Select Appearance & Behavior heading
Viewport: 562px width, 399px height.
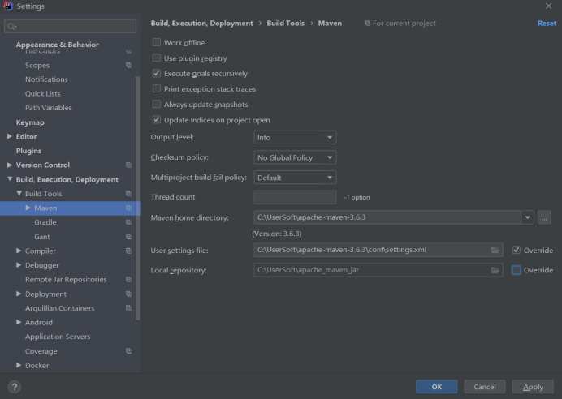(58, 45)
